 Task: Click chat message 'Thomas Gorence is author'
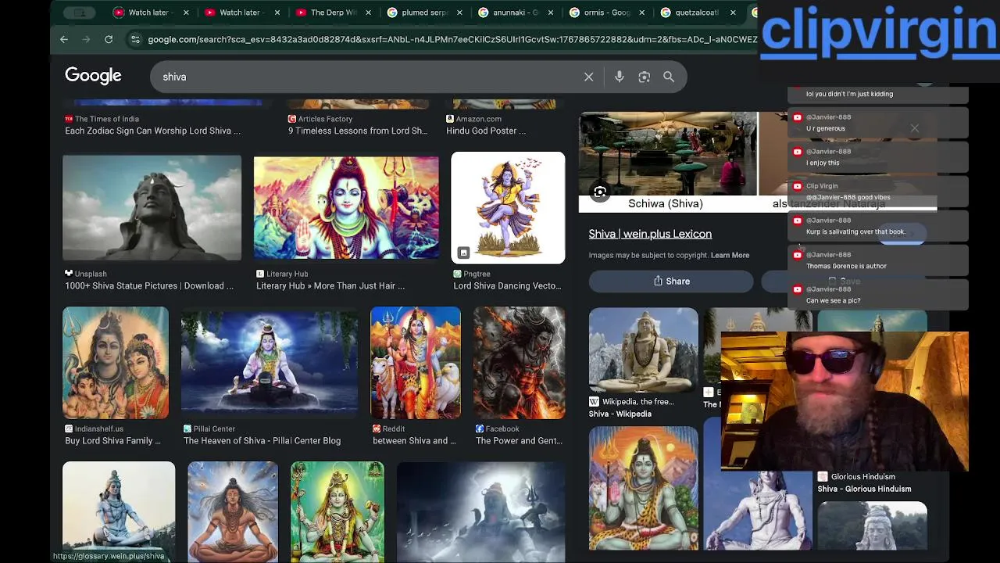[846, 266]
